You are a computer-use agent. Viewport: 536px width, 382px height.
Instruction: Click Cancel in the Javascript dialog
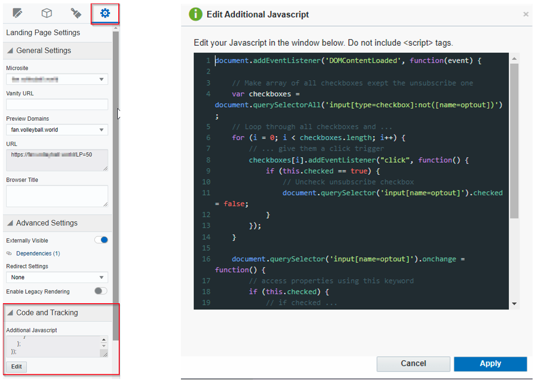(413, 364)
